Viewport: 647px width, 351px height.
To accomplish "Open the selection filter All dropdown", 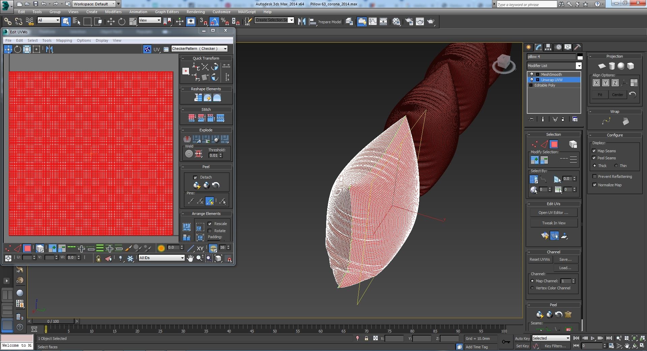I will point(49,21).
